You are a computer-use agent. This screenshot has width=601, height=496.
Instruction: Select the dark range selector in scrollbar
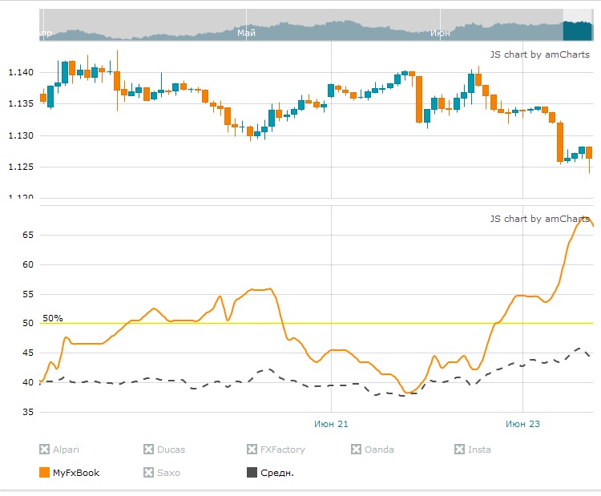coord(577,30)
